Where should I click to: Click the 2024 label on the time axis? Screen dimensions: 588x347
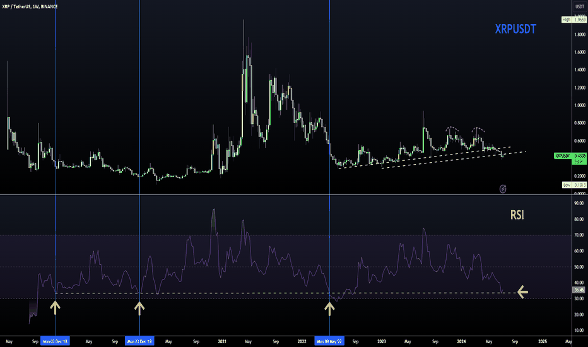(461, 341)
